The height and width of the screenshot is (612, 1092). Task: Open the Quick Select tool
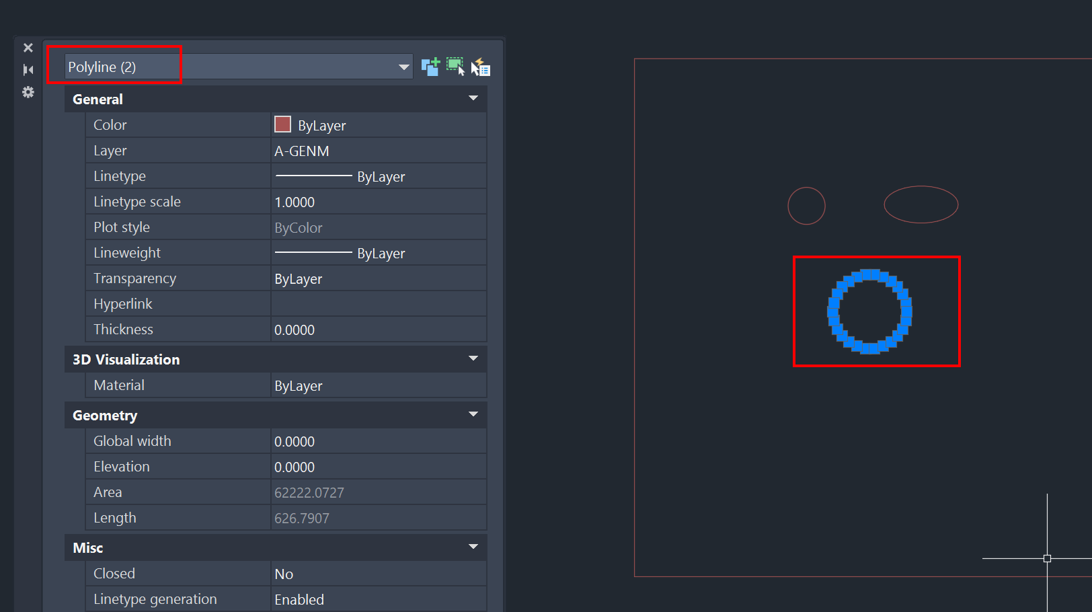(x=481, y=67)
